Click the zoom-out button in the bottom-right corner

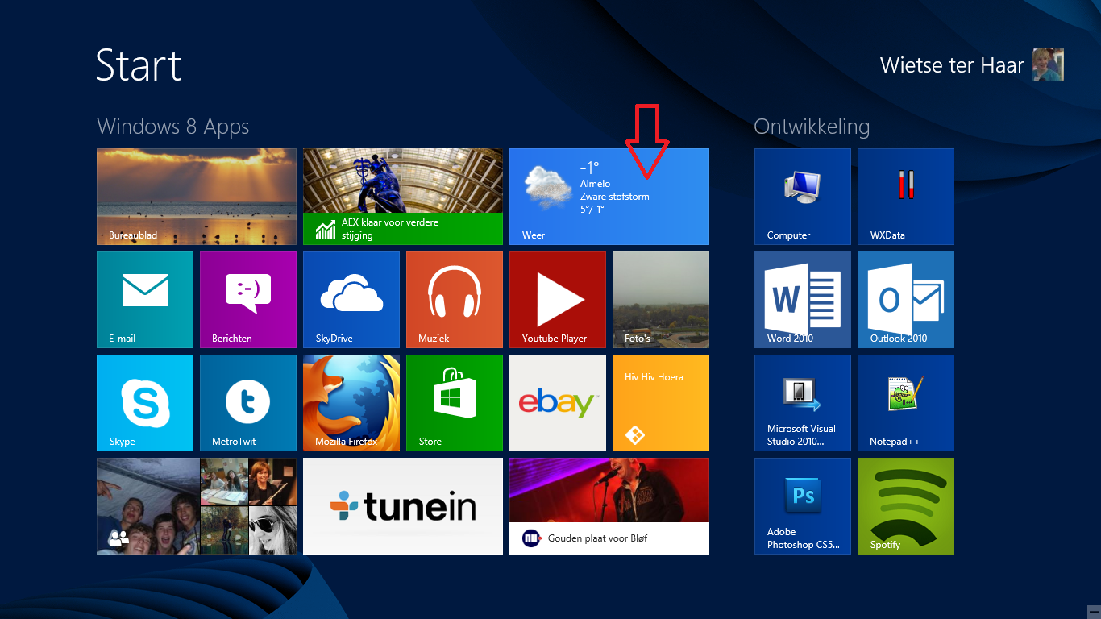1093,612
